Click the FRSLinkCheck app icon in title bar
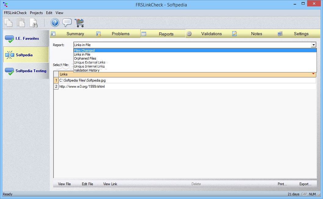 (x=6, y=5)
